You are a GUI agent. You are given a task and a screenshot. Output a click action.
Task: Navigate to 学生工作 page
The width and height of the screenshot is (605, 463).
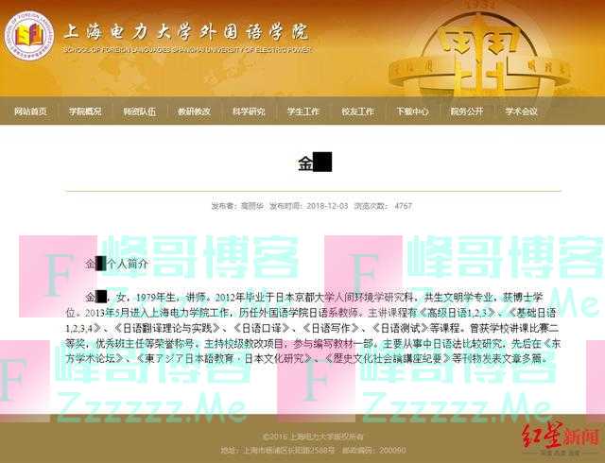[303, 111]
